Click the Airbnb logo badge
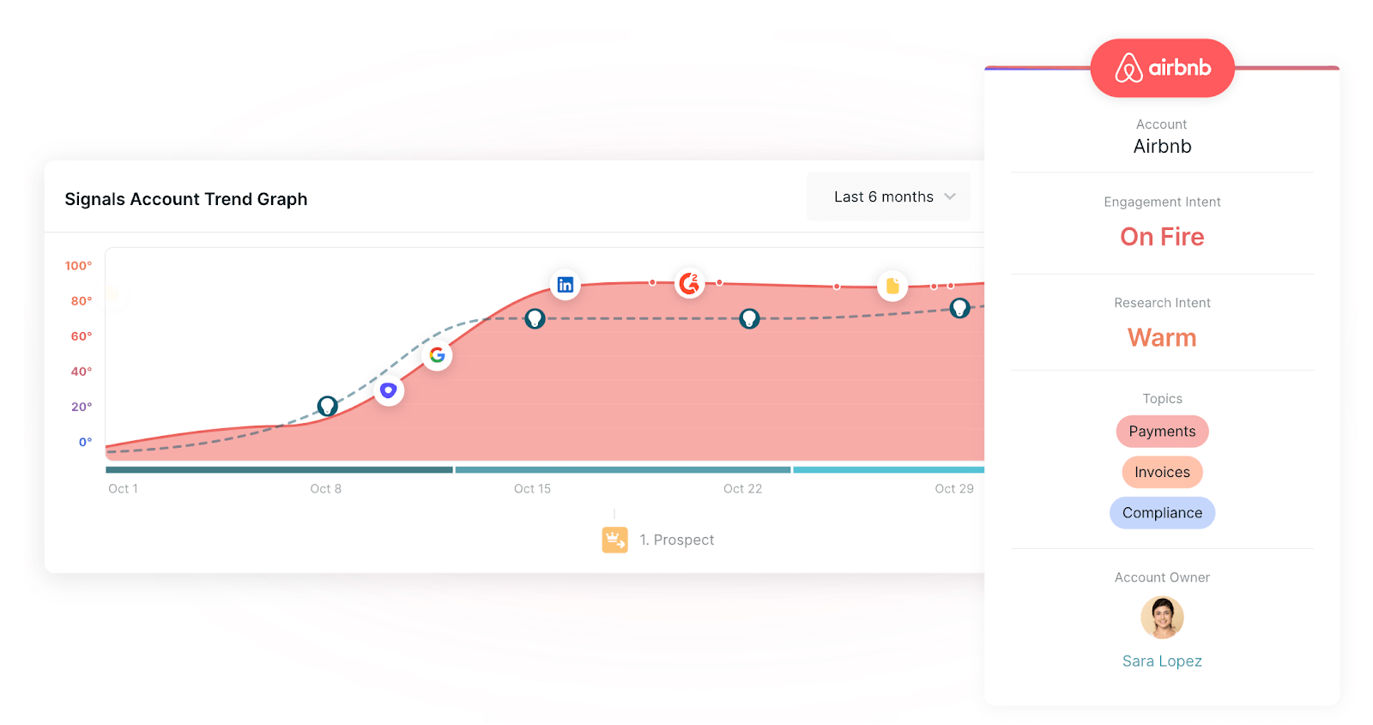Image resolution: width=1373 pixels, height=725 pixels. pyautogui.click(x=1162, y=67)
